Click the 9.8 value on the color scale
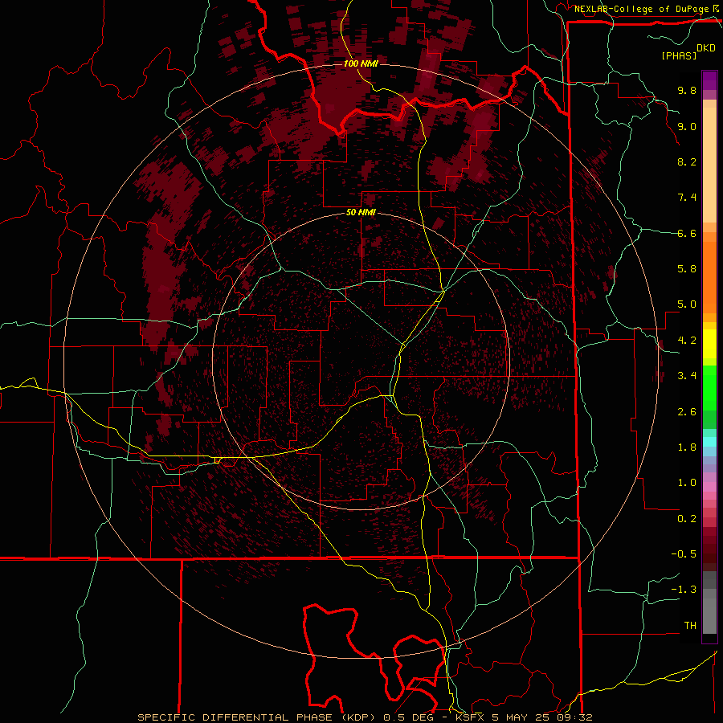The width and height of the screenshot is (723, 723). [x=687, y=90]
